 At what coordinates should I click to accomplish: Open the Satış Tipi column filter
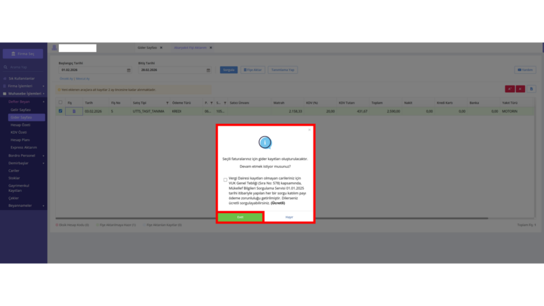[x=167, y=103]
